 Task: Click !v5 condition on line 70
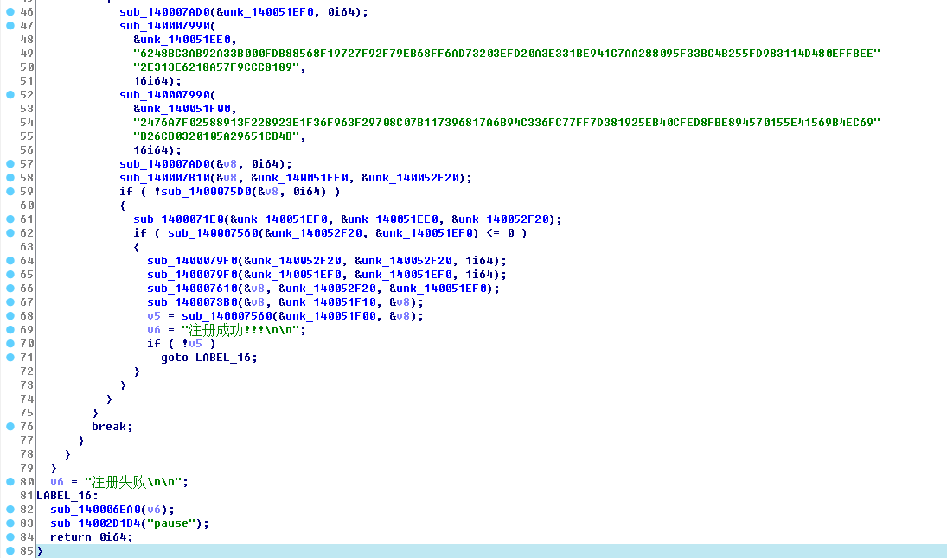coord(192,343)
